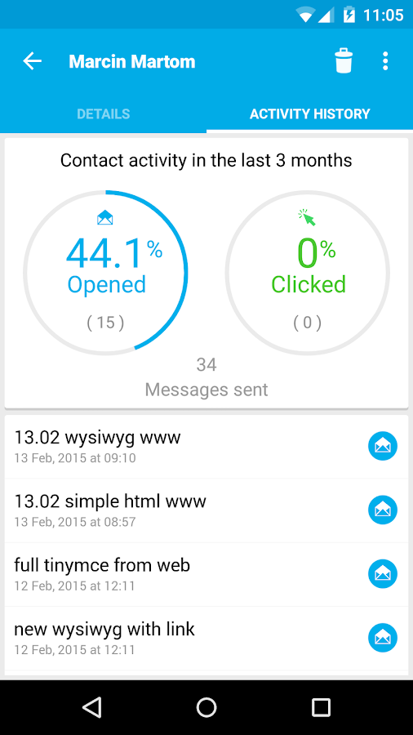Open full tinymce from web message

(206, 575)
